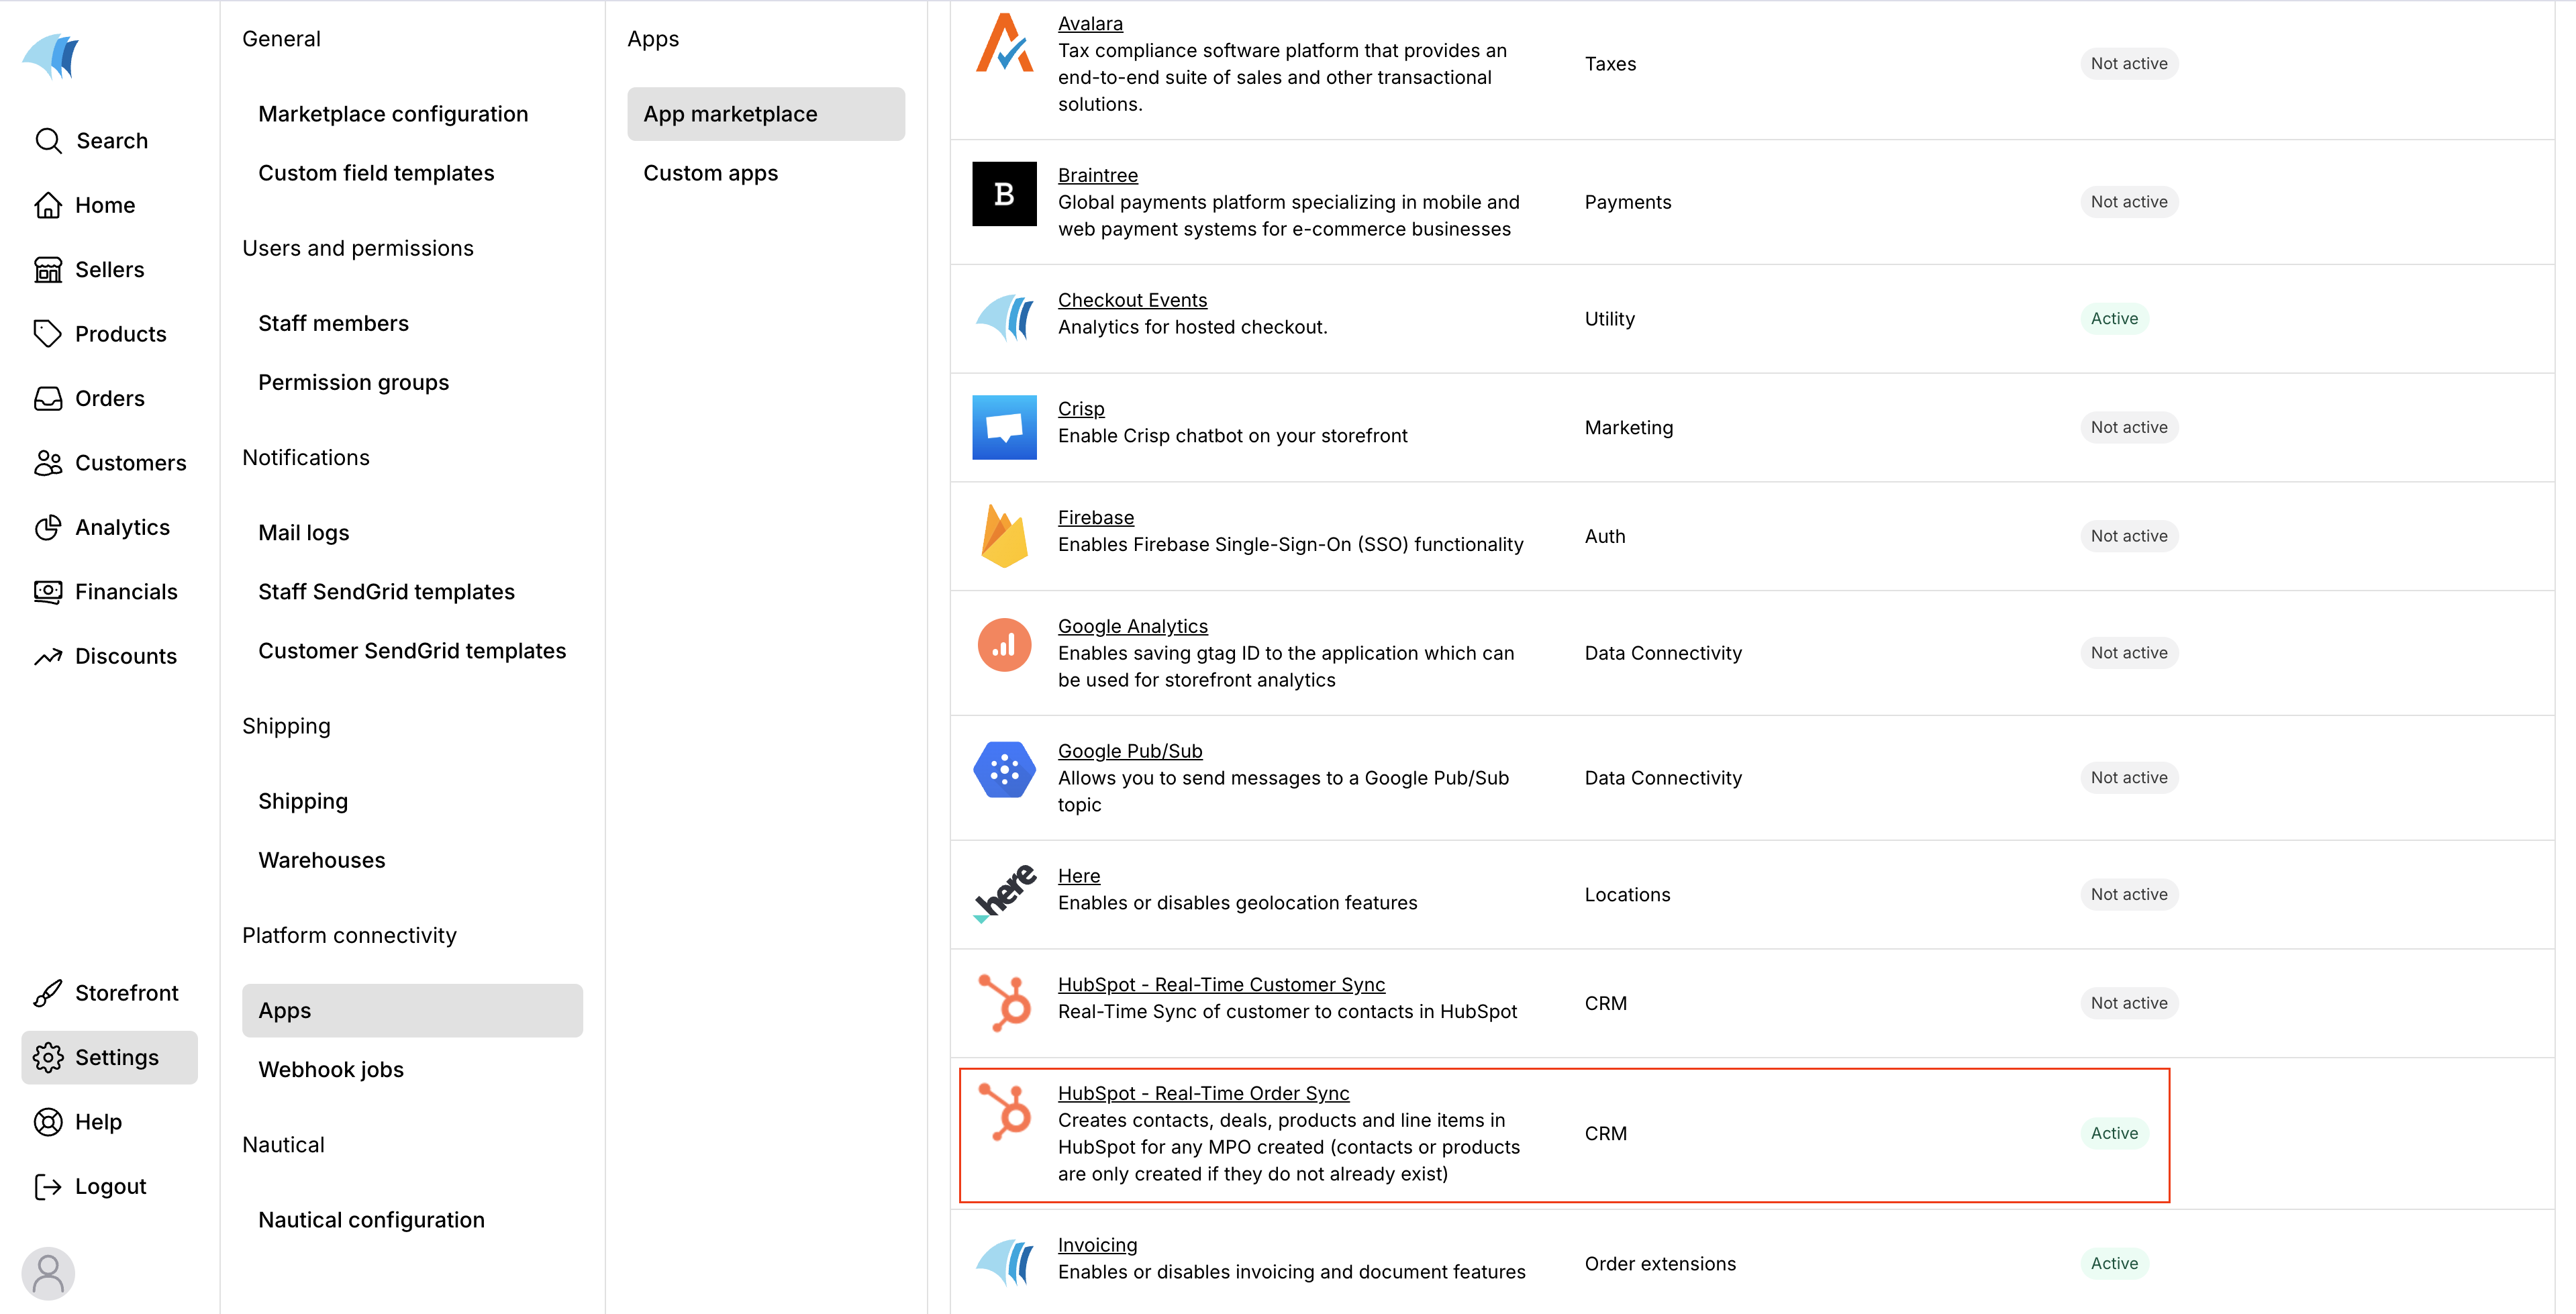Click the Analytics pie chart icon
The height and width of the screenshot is (1314, 2576).
pyautogui.click(x=48, y=527)
